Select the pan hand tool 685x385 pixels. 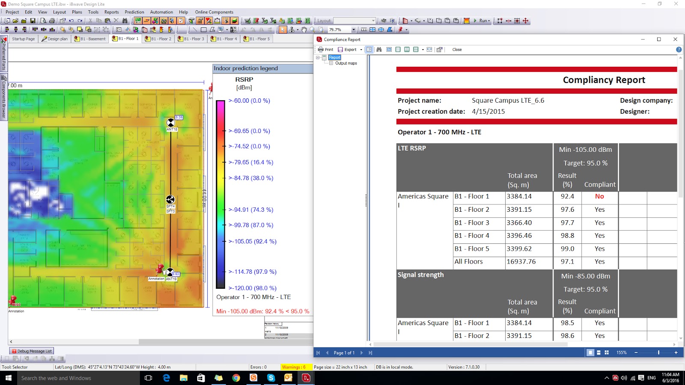pos(304,30)
